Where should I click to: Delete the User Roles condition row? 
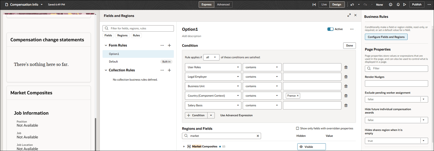(x=346, y=67)
